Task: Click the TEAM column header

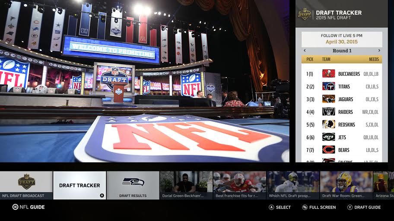Action: tap(326, 59)
